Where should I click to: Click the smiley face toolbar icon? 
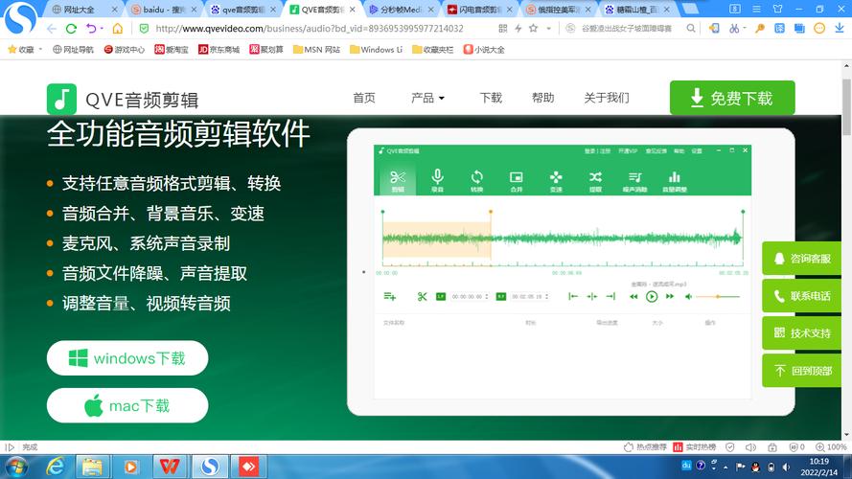(819, 28)
